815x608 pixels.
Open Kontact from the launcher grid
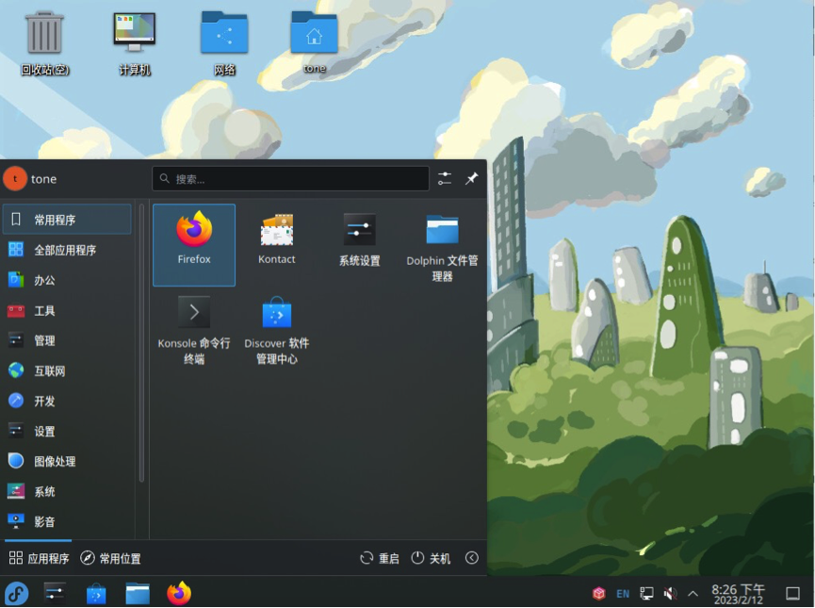tap(276, 244)
